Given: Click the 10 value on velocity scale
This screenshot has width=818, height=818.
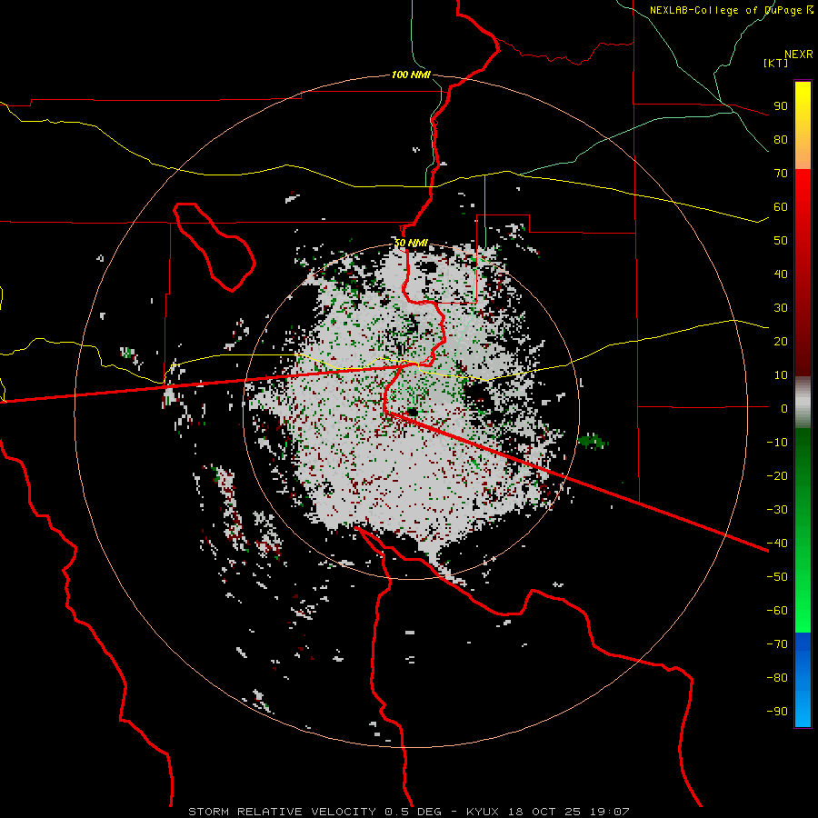Looking at the screenshot, I should click(x=781, y=375).
